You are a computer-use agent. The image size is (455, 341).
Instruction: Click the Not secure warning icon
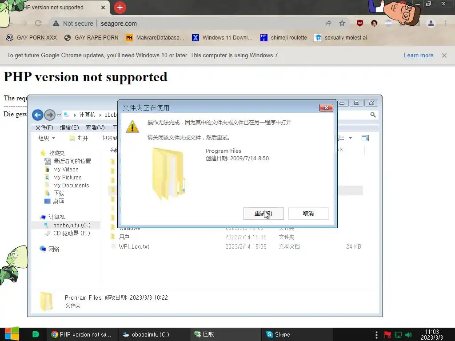pyautogui.click(x=56, y=24)
